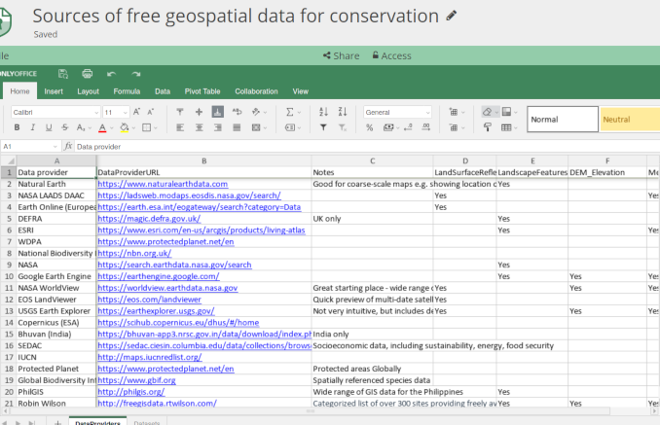This screenshot has width=660, height=425.
Task: Justify the cell text
Action: pos(237,127)
